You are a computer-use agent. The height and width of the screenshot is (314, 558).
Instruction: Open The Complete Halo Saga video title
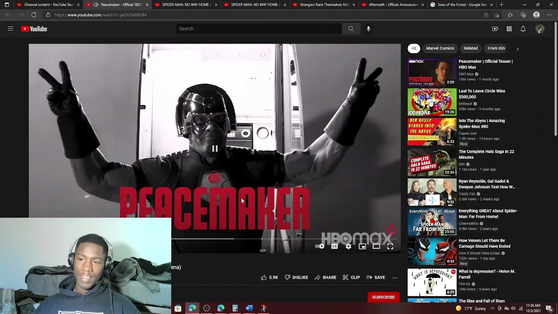pos(487,154)
